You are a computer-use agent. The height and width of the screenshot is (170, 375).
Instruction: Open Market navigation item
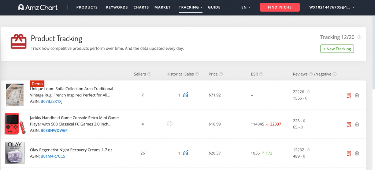[x=162, y=7]
